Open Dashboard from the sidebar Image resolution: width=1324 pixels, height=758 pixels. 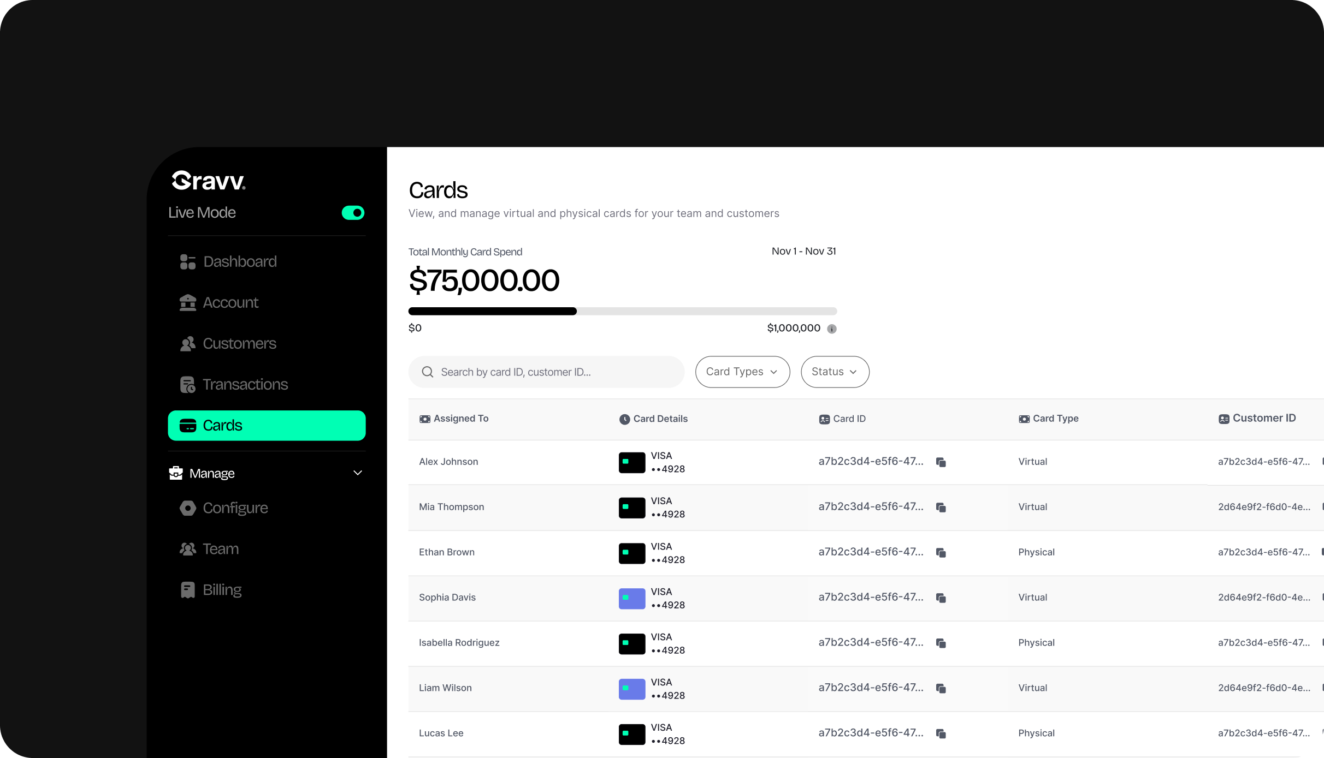239,262
